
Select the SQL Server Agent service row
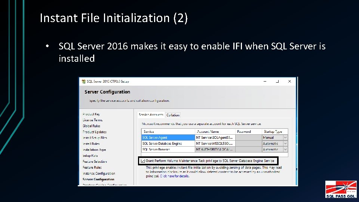168,138
